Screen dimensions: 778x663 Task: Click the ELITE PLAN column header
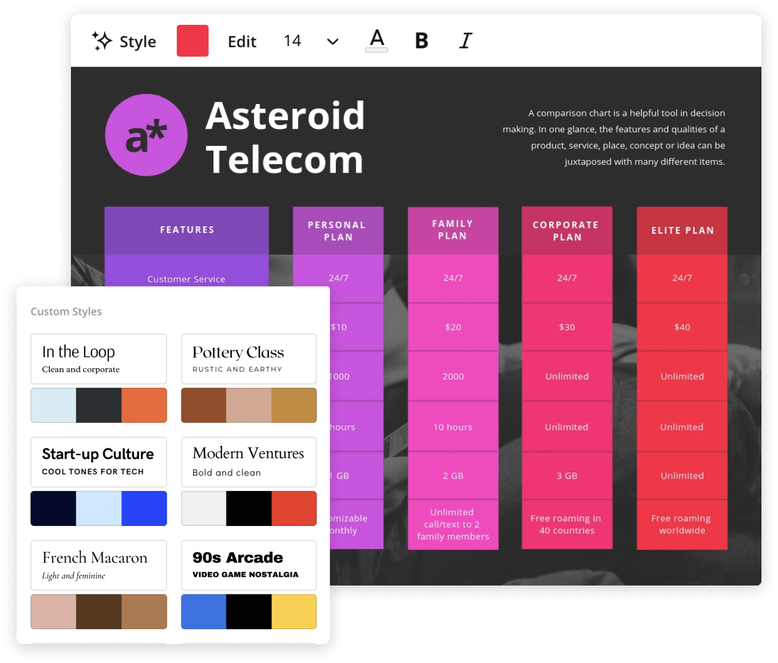click(x=681, y=230)
